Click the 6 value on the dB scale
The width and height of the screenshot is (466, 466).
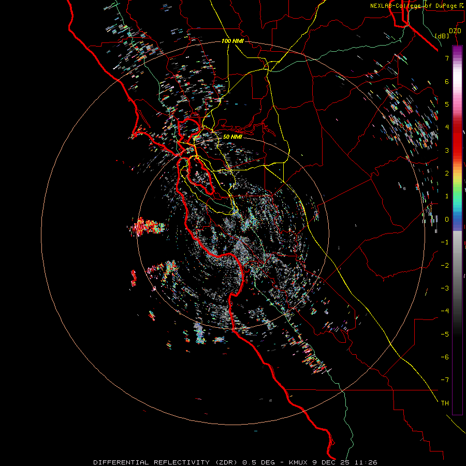447,81
